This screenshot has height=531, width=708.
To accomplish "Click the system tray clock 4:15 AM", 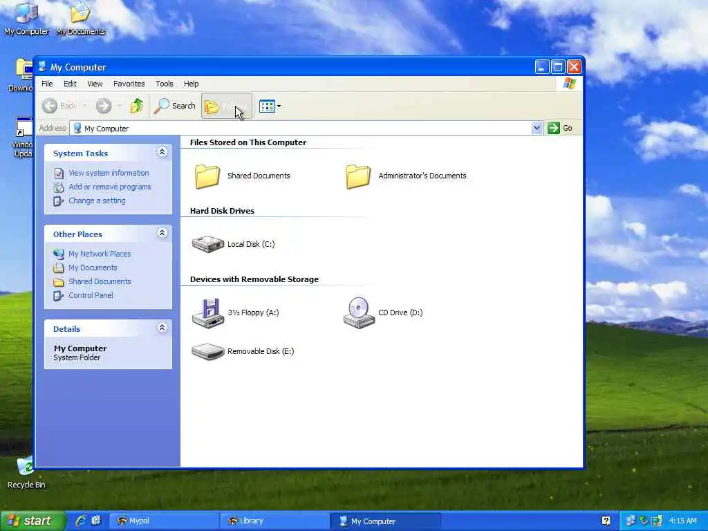I will 682,521.
